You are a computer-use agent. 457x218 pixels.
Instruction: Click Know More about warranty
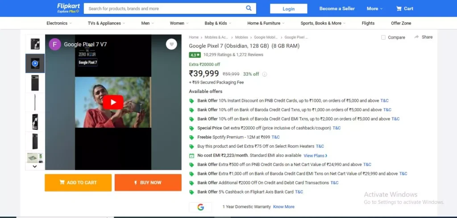(x=283, y=207)
